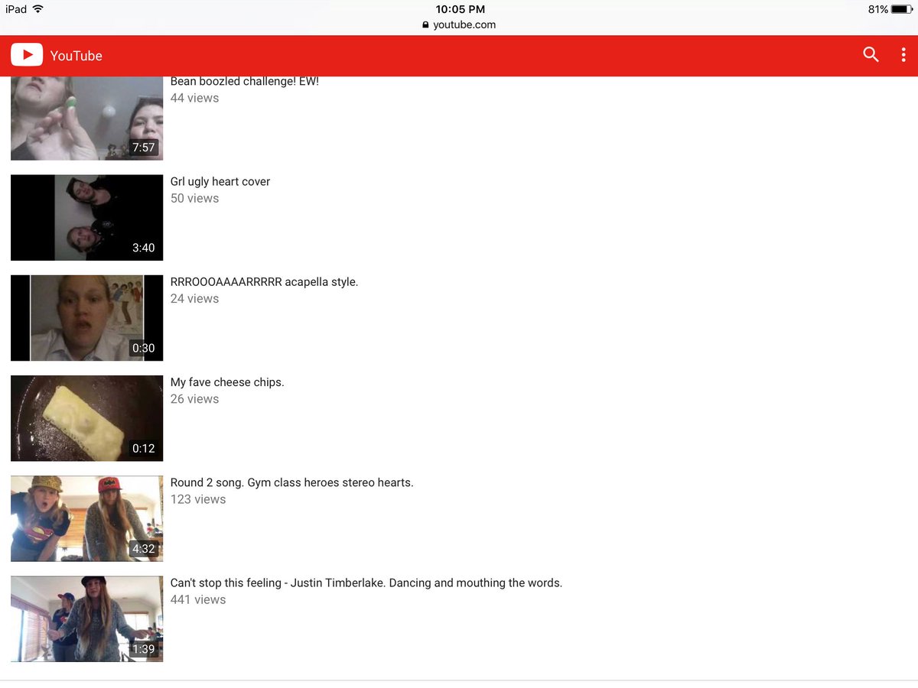Tap the battery indicator icon
Image resolution: width=918 pixels, height=688 pixels.
(x=903, y=9)
